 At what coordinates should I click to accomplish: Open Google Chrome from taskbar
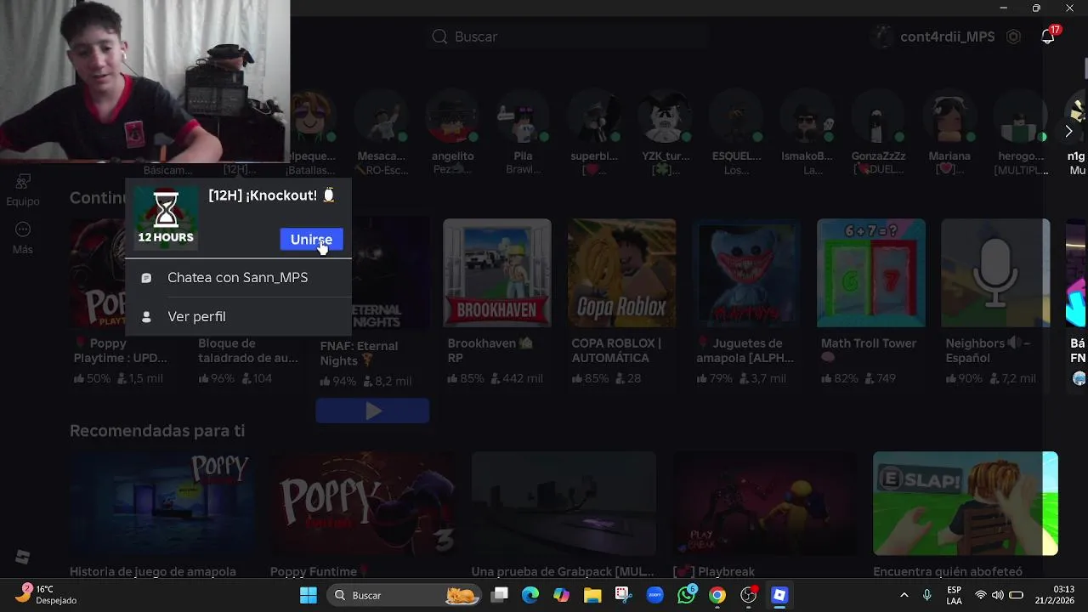pyautogui.click(x=717, y=595)
